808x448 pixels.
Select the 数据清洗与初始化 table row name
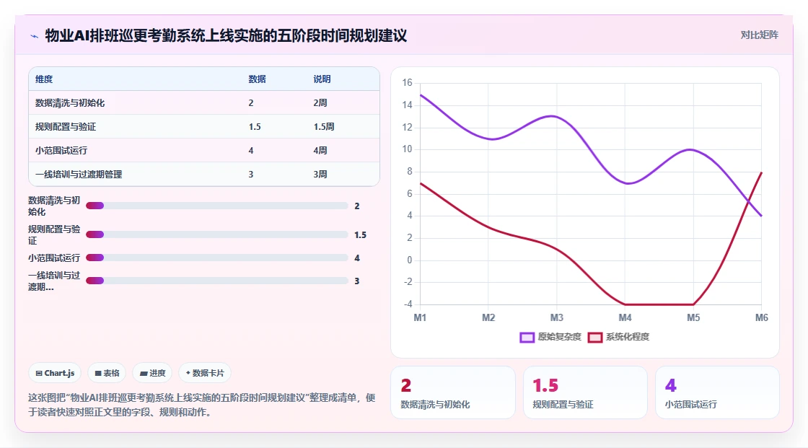(70, 103)
